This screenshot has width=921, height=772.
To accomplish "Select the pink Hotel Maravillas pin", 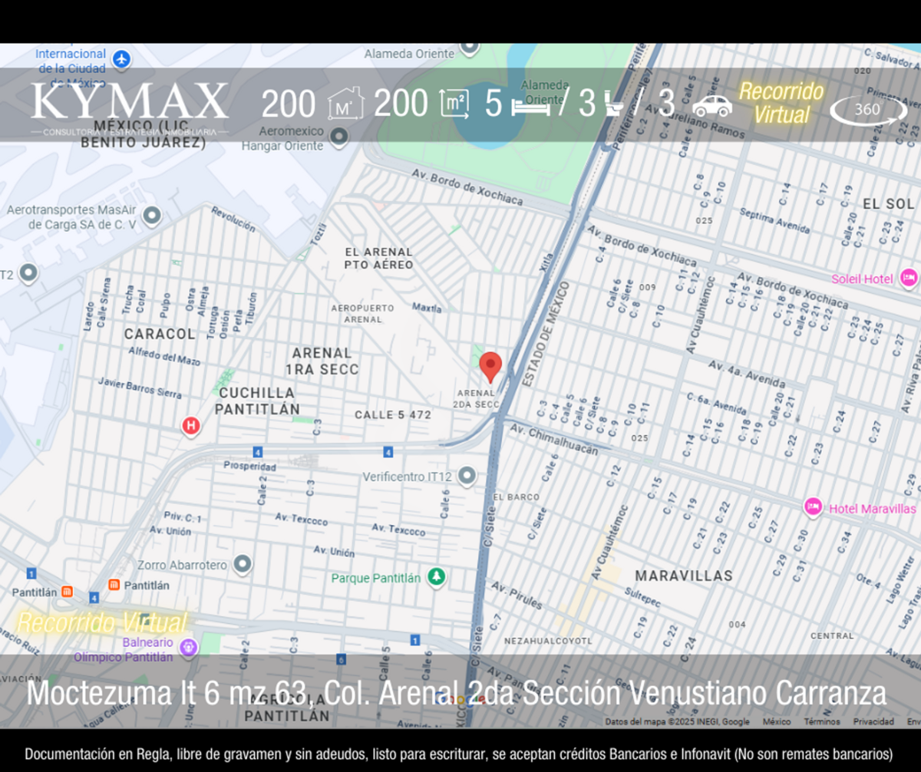I will tap(814, 507).
